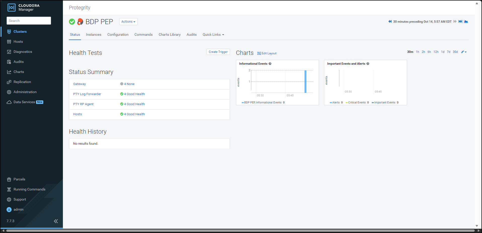Open the Actions dropdown
This screenshot has height=233, width=482.
[128, 22]
